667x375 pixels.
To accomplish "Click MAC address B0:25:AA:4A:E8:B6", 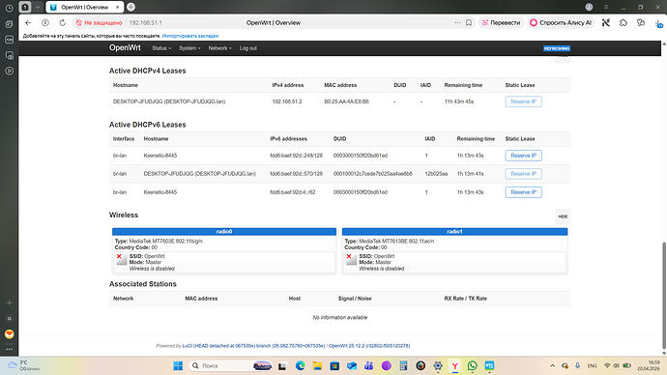I will 346,101.
